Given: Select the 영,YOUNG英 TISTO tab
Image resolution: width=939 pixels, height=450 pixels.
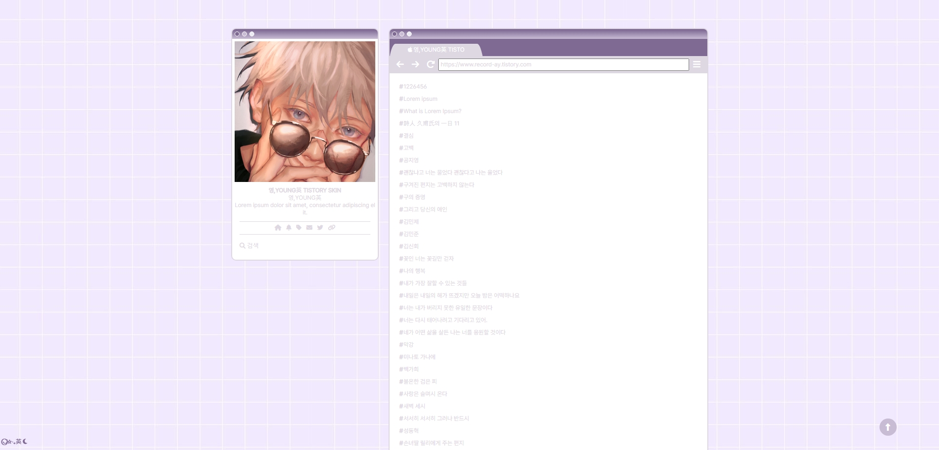Looking at the screenshot, I should [x=436, y=50].
